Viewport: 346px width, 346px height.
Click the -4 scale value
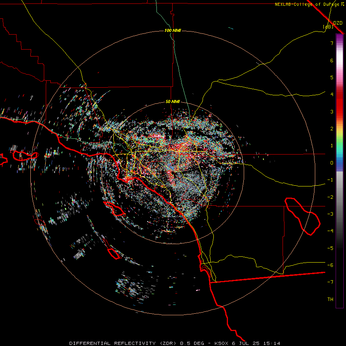[x=330, y=231]
